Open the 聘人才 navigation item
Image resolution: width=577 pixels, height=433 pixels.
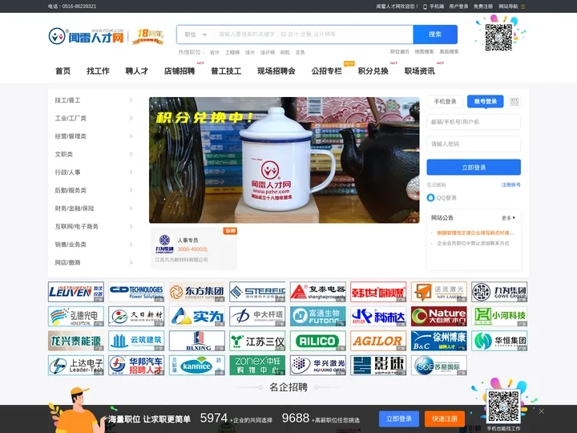136,71
